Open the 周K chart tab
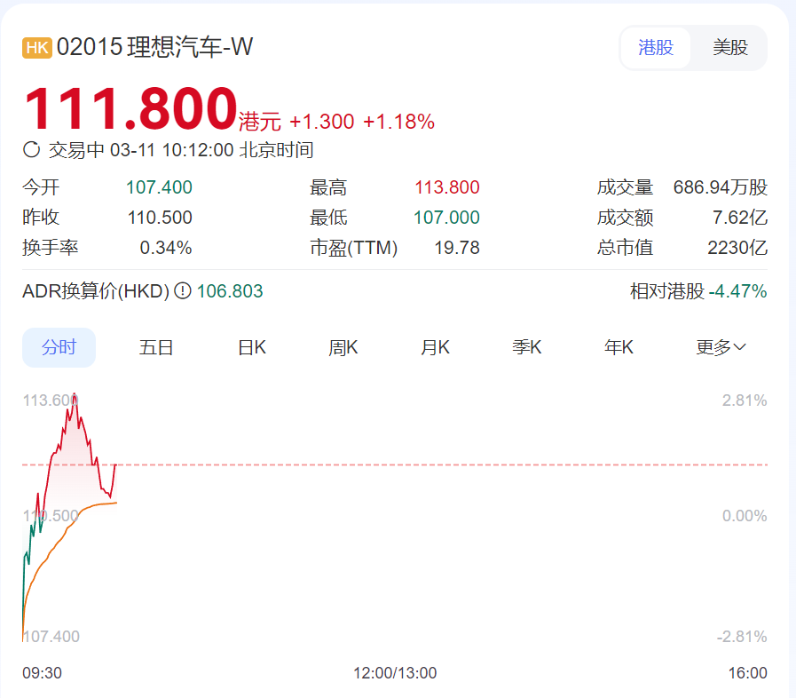Image resolution: width=796 pixels, height=698 pixels. click(343, 347)
